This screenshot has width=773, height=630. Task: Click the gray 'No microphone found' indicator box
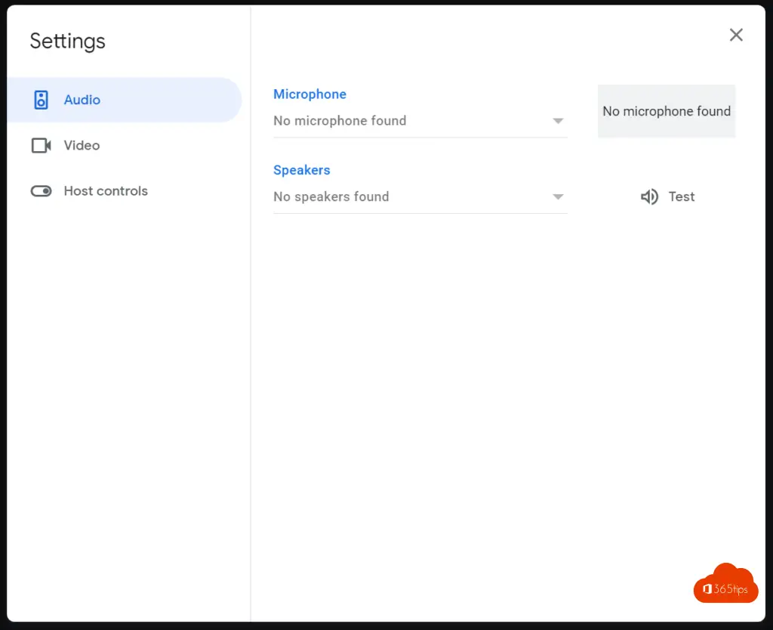tap(667, 111)
